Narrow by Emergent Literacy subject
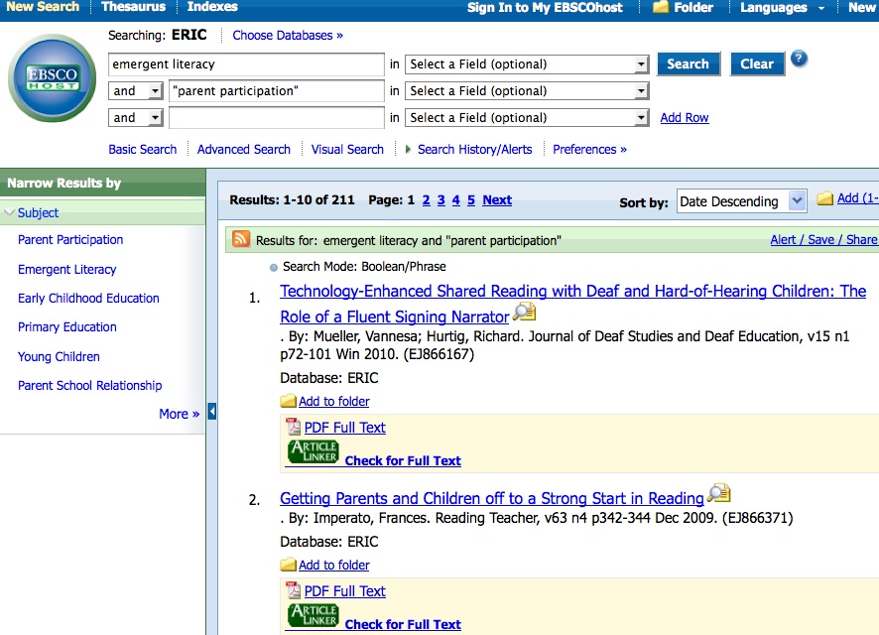This screenshot has width=879, height=635. tap(67, 270)
